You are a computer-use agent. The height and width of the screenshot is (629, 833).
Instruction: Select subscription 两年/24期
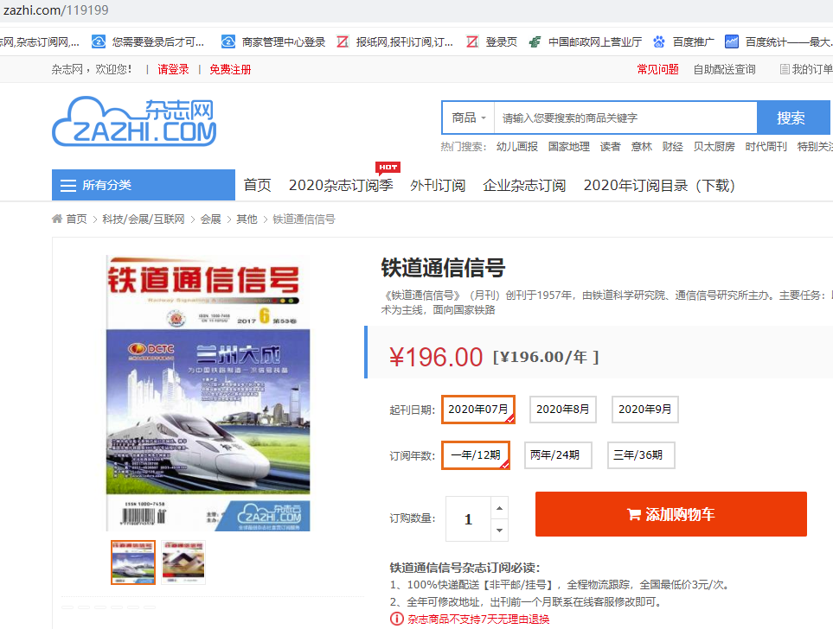558,454
